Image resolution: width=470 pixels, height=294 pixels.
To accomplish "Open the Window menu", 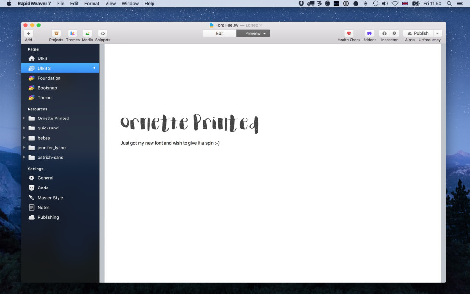I will [x=130, y=3].
